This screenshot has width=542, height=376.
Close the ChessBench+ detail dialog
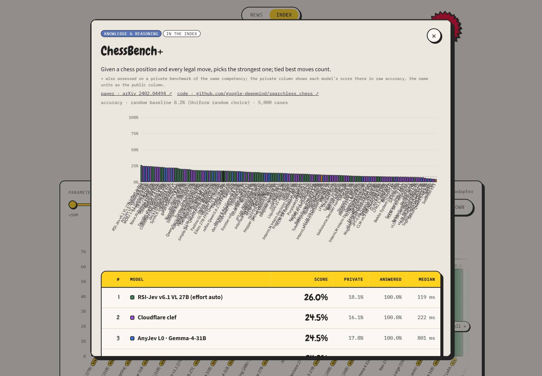pos(434,36)
